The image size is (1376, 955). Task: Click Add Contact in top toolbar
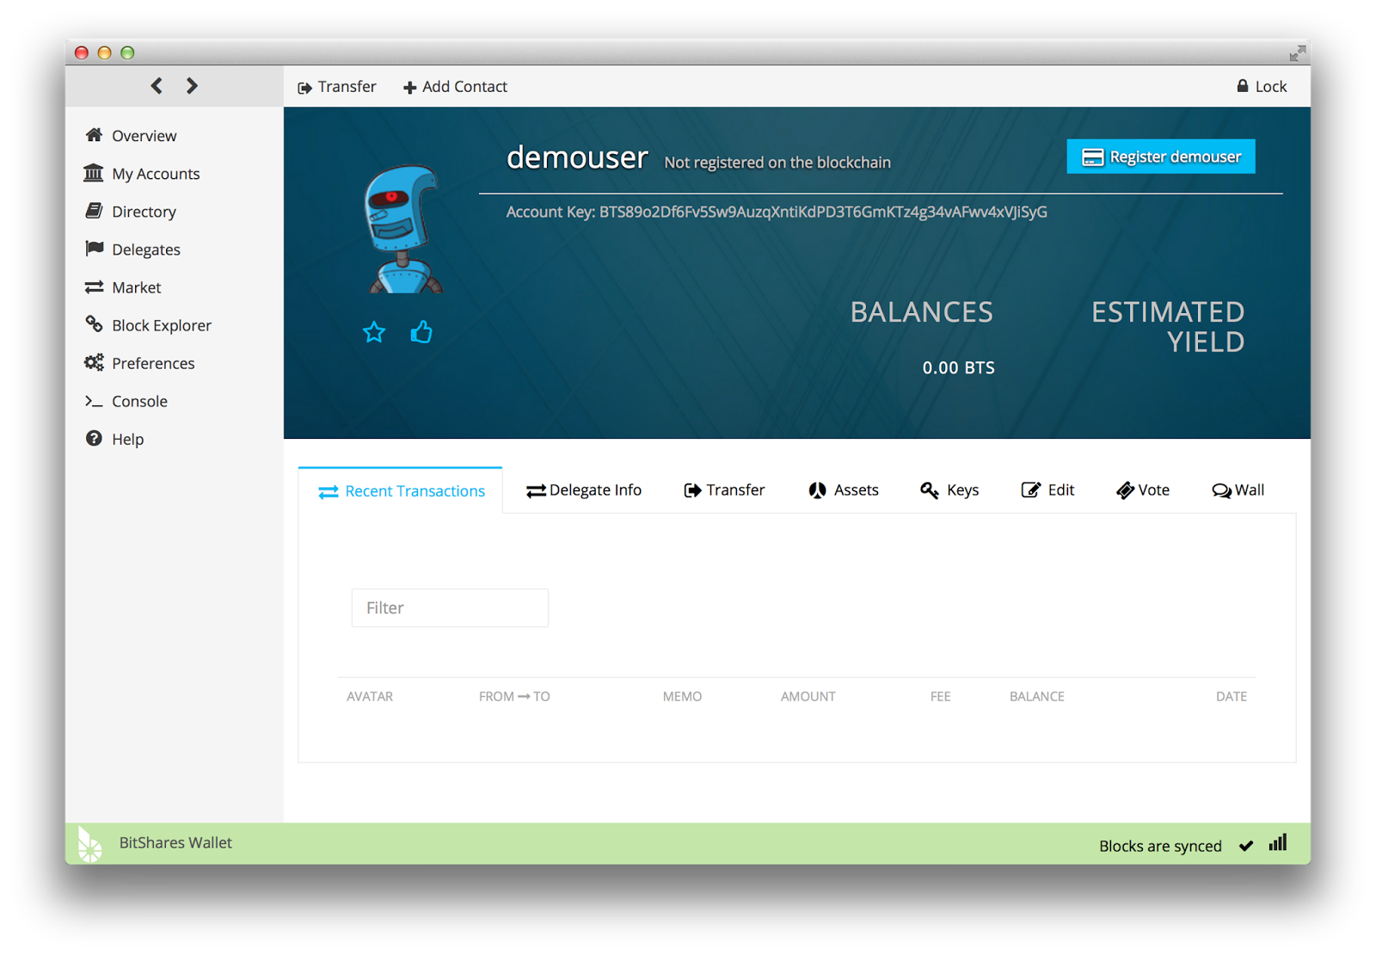pyautogui.click(x=455, y=87)
